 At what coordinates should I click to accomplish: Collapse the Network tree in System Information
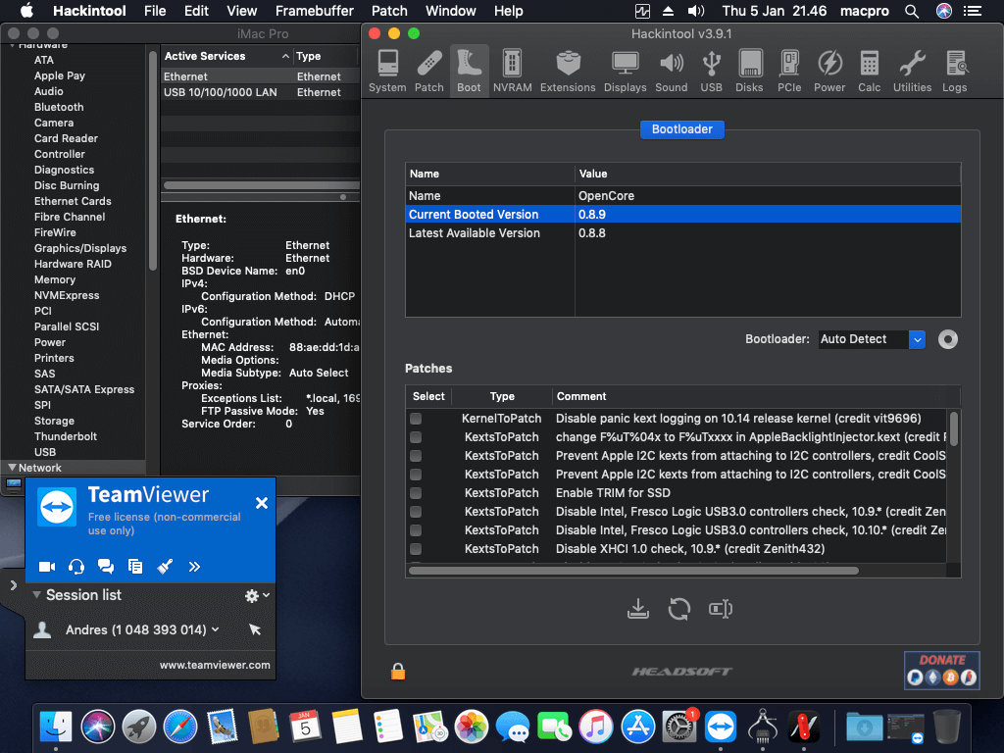[12, 468]
